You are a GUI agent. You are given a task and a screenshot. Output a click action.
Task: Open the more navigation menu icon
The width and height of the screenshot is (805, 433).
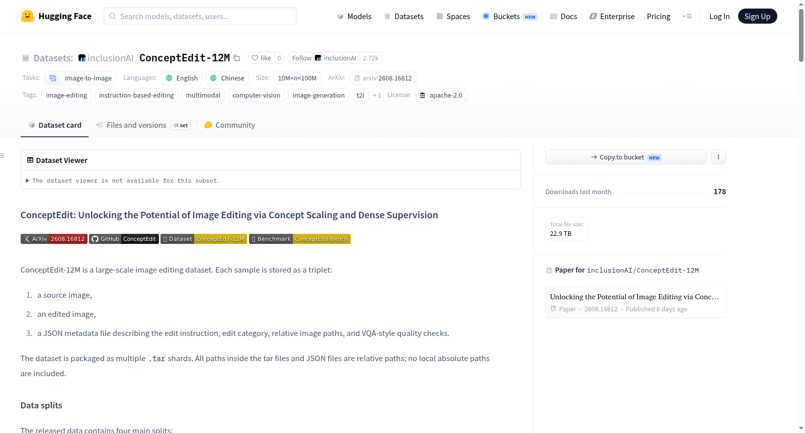(687, 16)
